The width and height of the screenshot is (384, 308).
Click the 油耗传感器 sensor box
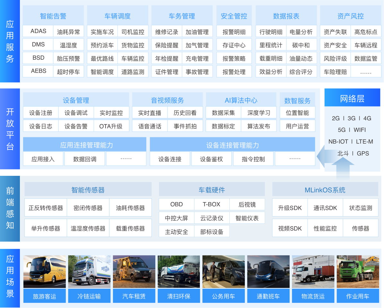pyautogui.click(x=130, y=208)
